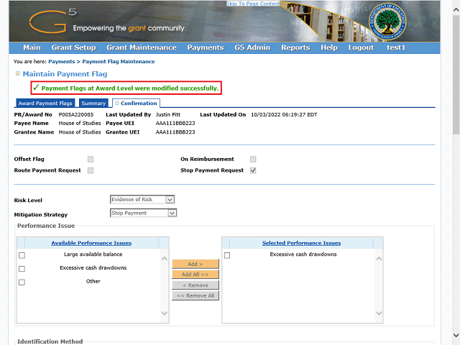Viewport: 460px width, 345px height.
Task: Open the Grant Setup menu
Action: [x=73, y=47]
